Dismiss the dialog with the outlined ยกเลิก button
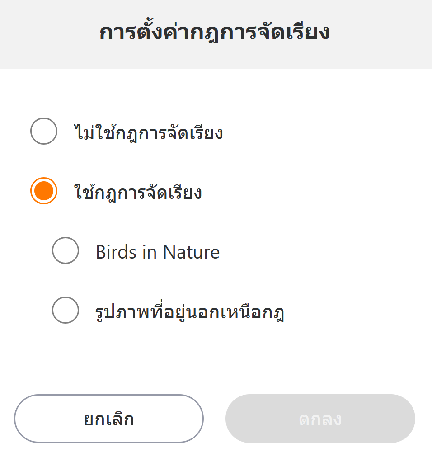This screenshot has width=432, height=457. pyautogui.click(x=109, y=419)
